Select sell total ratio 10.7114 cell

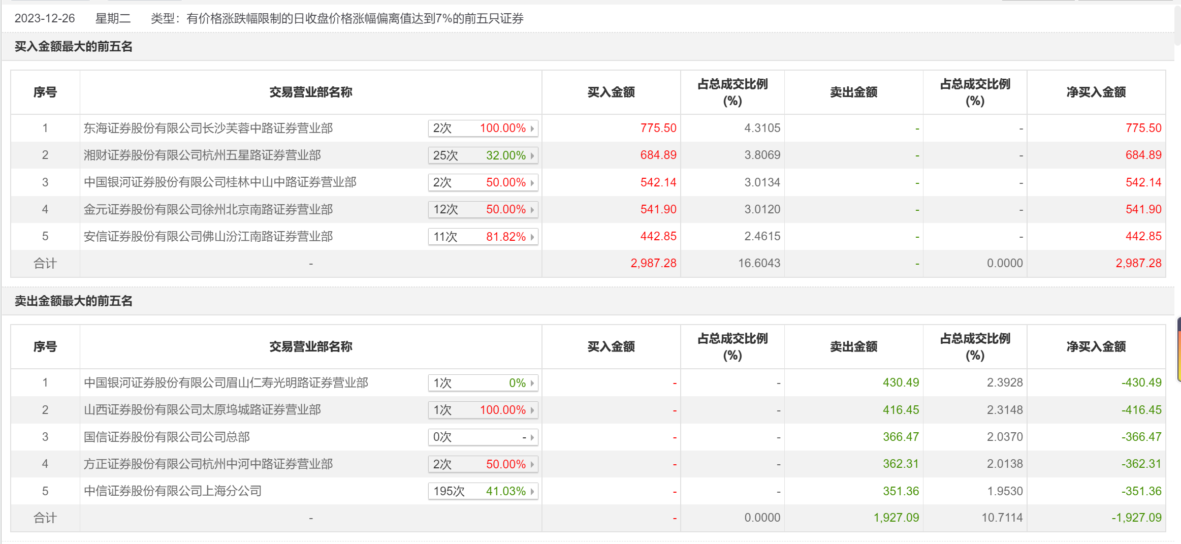click(x=1002, y=518)
